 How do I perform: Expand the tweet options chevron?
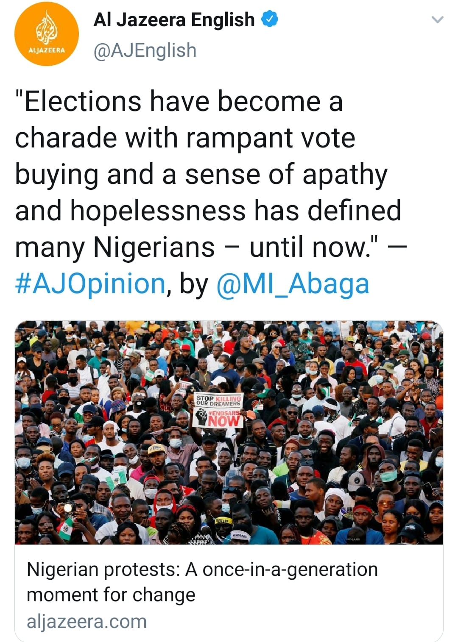[437, 19]
